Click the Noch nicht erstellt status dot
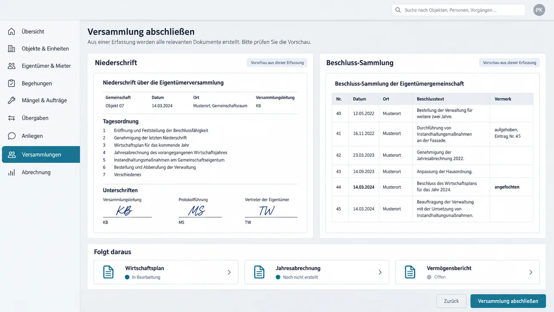554x312 pixels. tap(278, 277)
